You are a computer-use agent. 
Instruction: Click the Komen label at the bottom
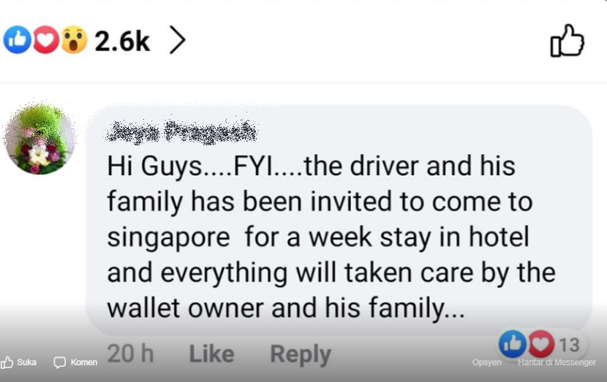[83, 362]
